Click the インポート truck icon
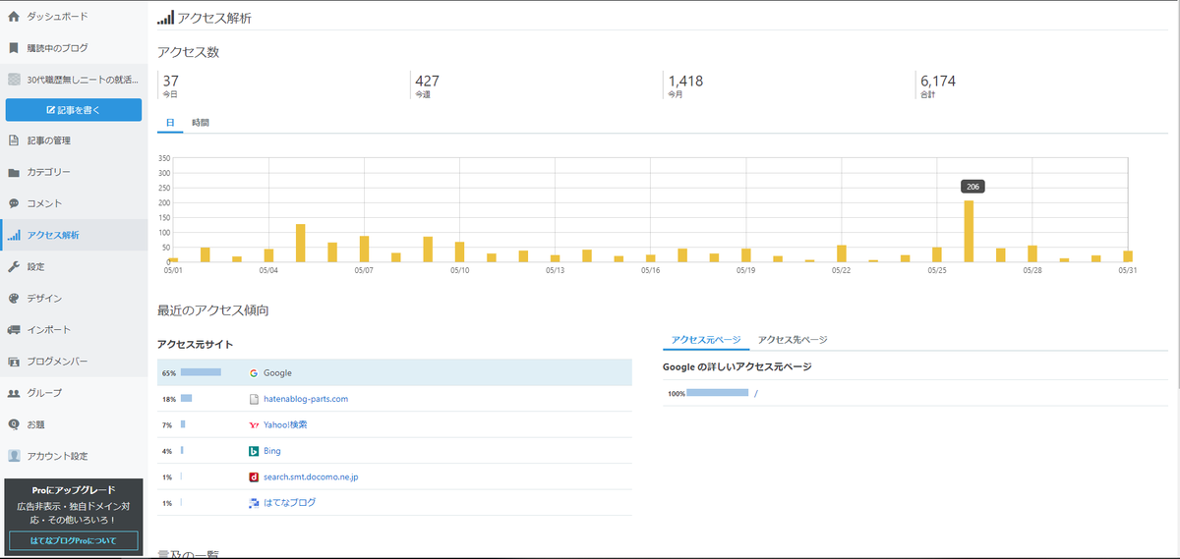The height and width of the screenshot is (559, 1180). tap(14, 330)
